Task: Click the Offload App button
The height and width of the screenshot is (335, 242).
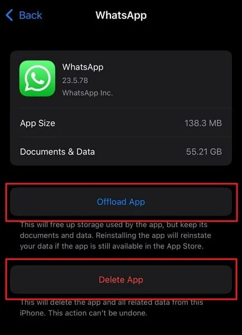Action: point(121,202)
